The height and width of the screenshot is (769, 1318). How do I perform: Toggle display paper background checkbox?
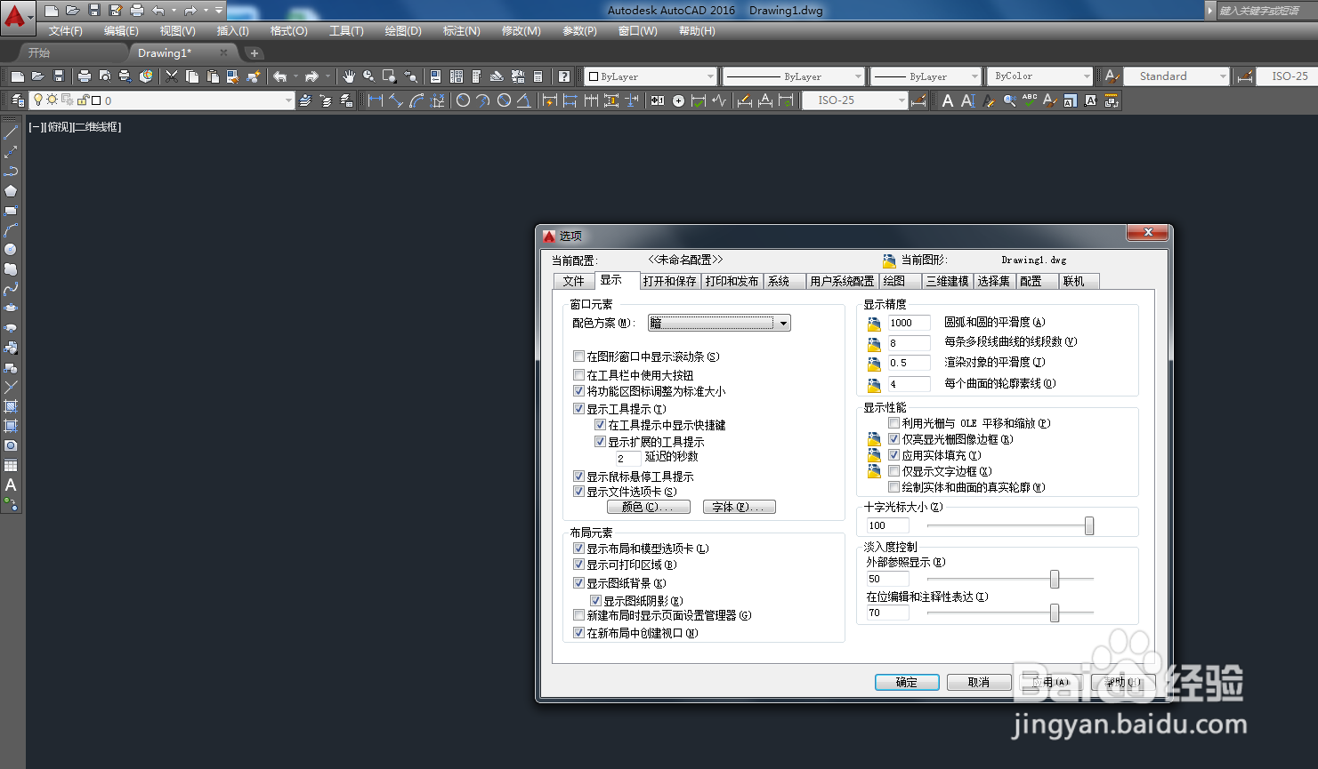[579, 583]
